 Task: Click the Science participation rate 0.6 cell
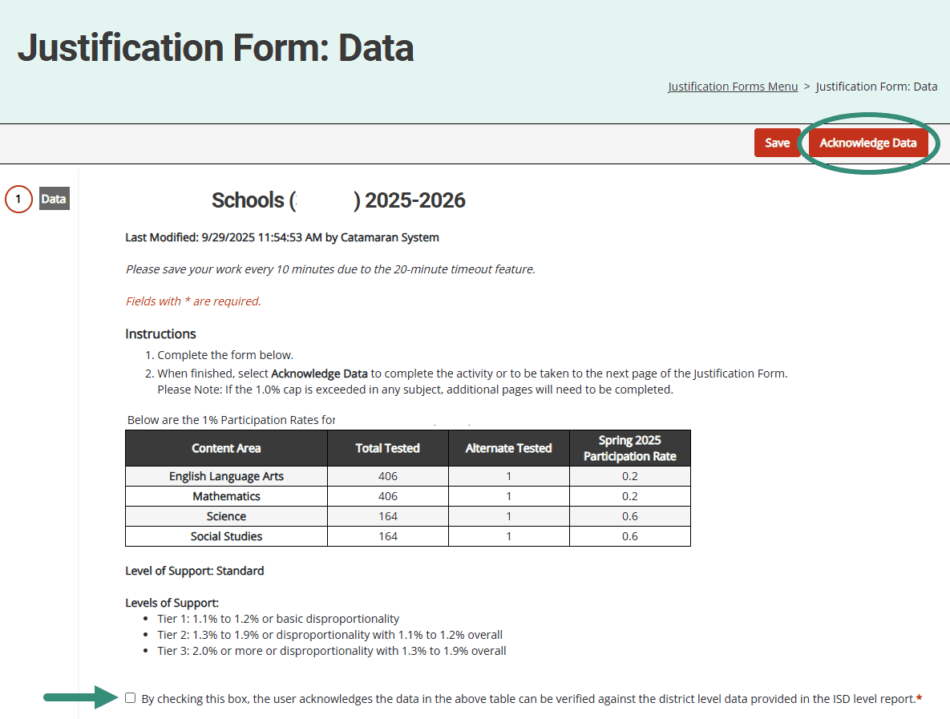[x=630, y=516]
